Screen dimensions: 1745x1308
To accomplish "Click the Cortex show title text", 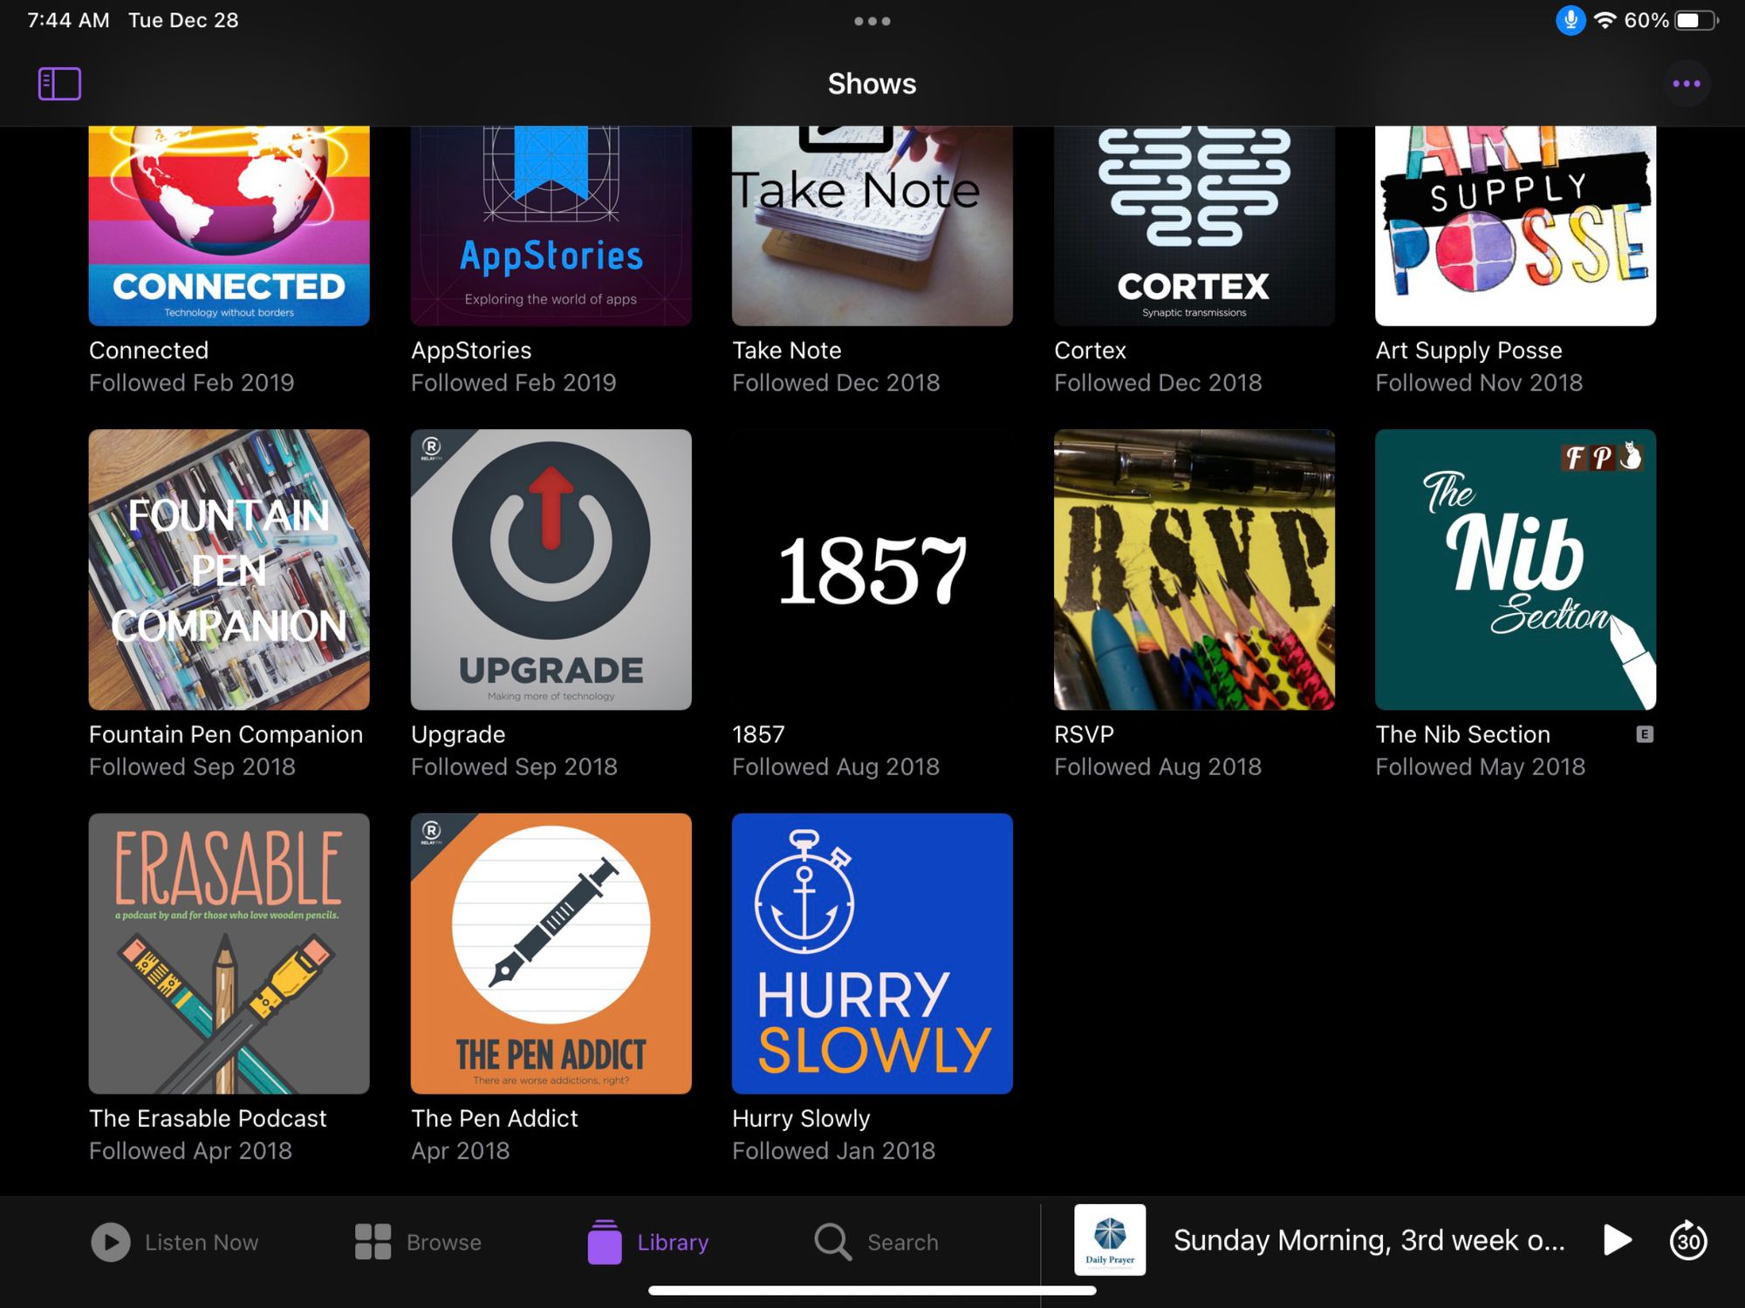I will 1090,351.
